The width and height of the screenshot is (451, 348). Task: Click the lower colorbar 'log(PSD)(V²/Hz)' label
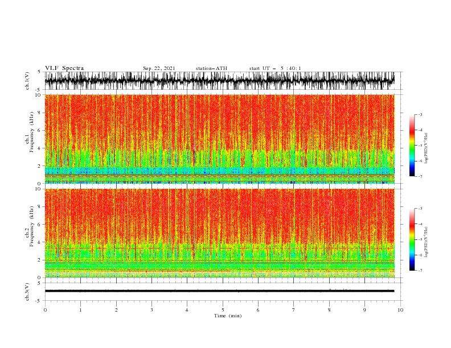point(426,242)
